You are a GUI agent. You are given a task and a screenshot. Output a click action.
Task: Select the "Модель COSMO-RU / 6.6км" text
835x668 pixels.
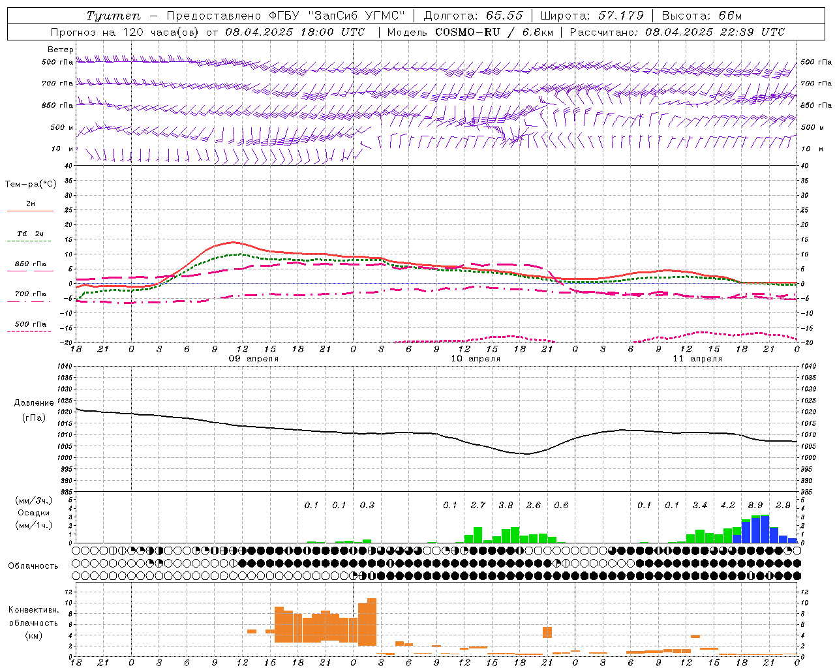[x=470, y=32]
